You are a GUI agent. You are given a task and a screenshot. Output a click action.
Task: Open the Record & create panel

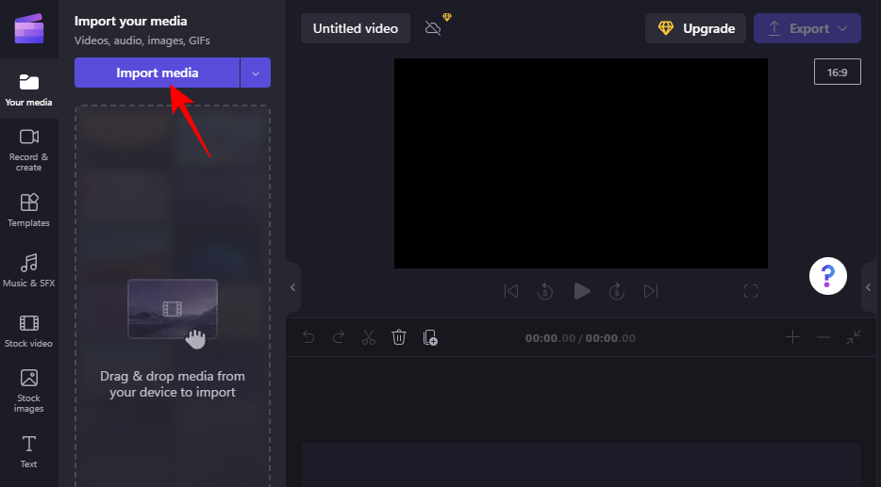point(28,150)
